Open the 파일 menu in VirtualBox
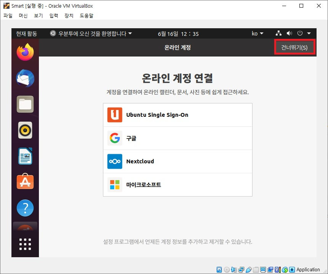The height and width of the screenshot is (274, 328). coord(8,16)
